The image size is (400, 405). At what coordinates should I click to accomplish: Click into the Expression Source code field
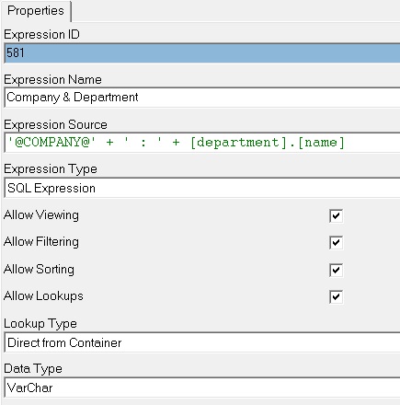pyautogui.click(x=202, y=143)
